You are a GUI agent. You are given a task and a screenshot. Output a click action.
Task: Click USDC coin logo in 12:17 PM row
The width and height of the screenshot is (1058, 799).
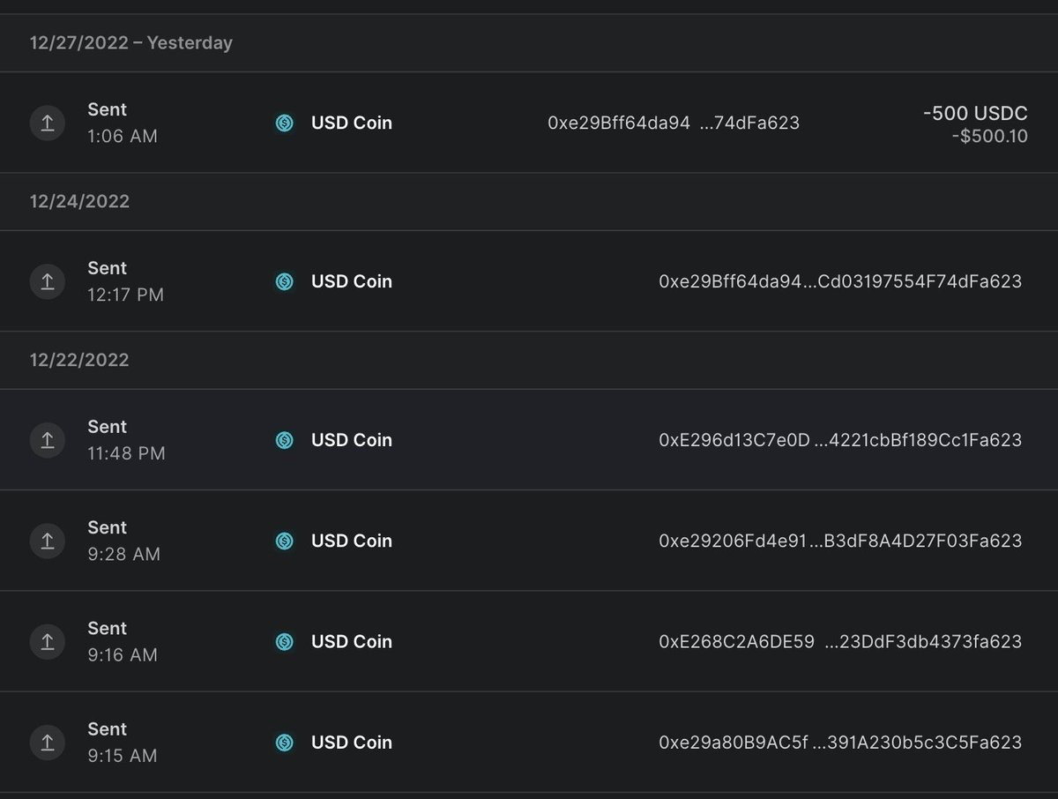pos(284,281)
